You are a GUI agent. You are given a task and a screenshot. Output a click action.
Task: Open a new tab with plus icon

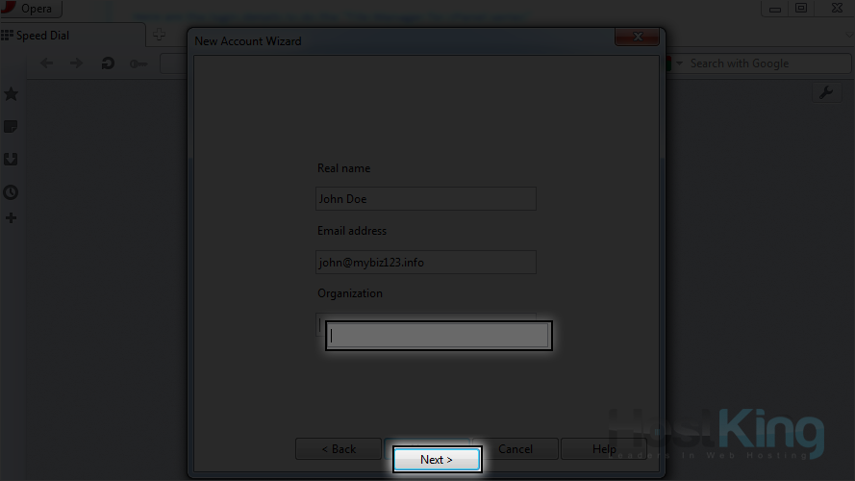[x=160, y=35]
